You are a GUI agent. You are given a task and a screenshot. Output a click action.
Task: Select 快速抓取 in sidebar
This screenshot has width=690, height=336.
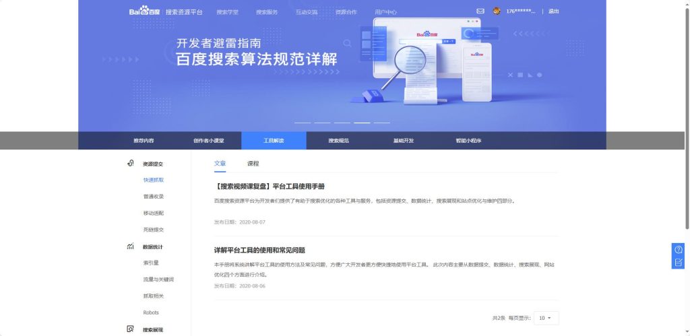click(x=153, y=180)
